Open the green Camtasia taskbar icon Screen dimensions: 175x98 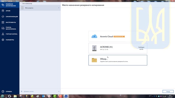click(x=55, y=96)
